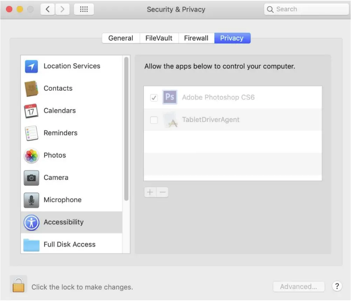The width and height of the screenshot is (351, 301).
Task: Select the Photos text label
Action: [x=55, y=155]
